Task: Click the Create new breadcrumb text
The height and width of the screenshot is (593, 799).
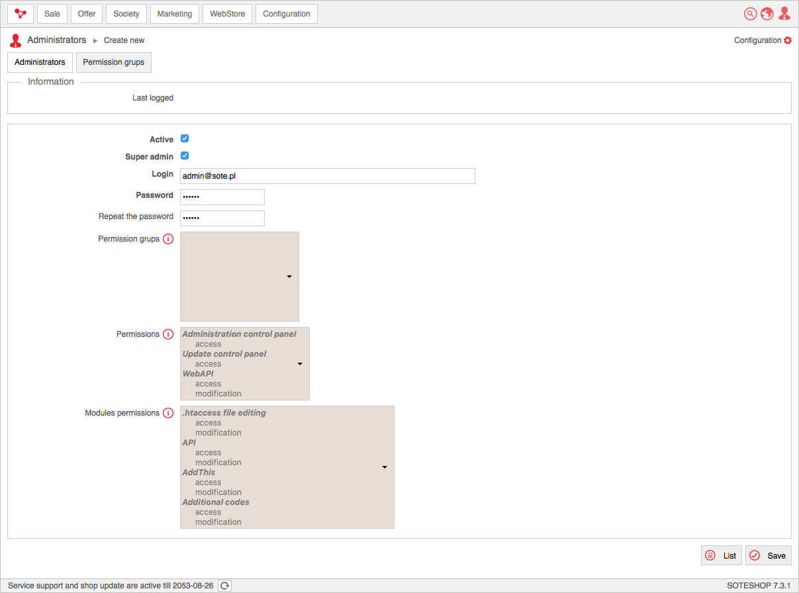Action: pos(124,40)
